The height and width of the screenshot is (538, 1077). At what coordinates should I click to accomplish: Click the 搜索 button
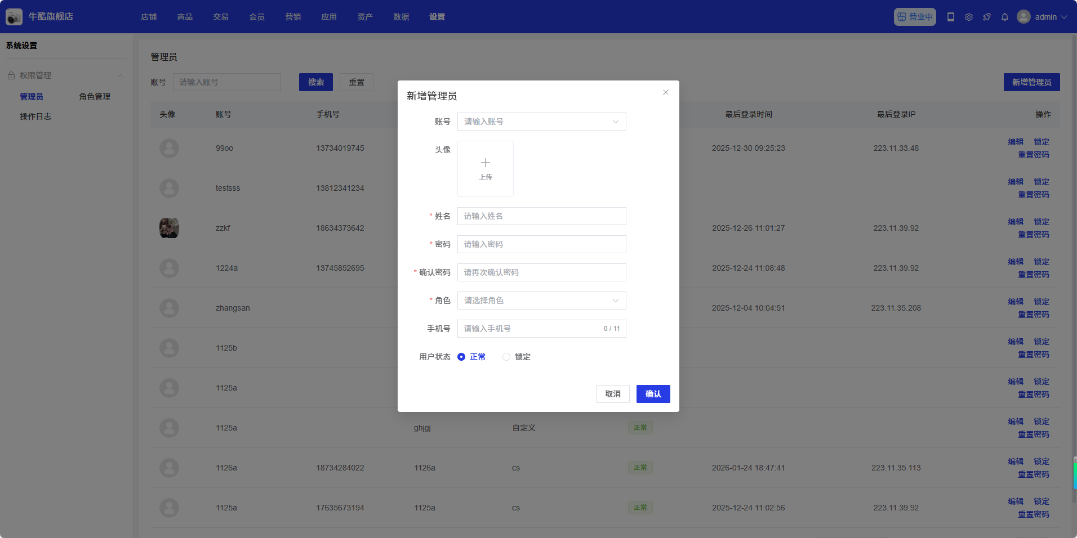[x=316, y=82]
